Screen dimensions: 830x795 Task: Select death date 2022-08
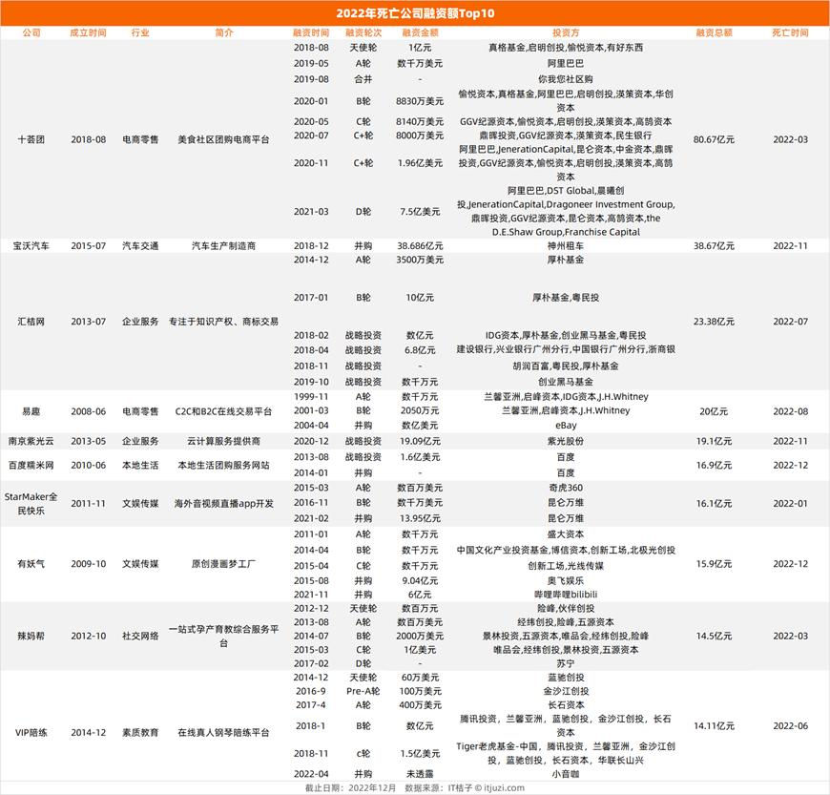point(790,411)
